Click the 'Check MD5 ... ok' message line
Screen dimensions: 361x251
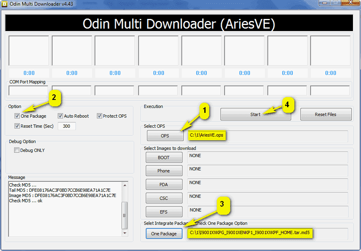tap(26, 201)
